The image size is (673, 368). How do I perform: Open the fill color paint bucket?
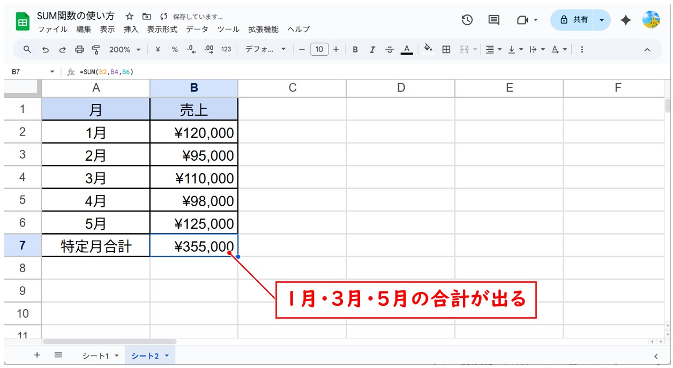pos(428,49)
